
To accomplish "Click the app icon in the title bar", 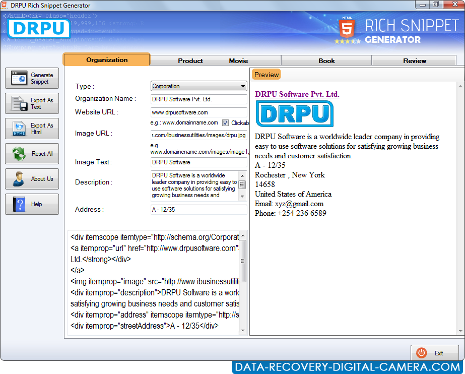I will 4,5.
